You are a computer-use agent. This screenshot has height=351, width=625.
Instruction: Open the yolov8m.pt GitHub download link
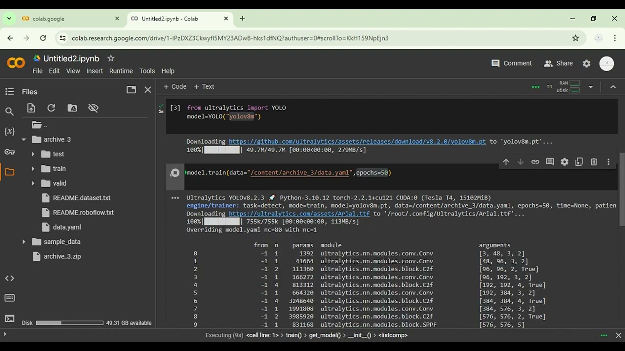point(357,142)
